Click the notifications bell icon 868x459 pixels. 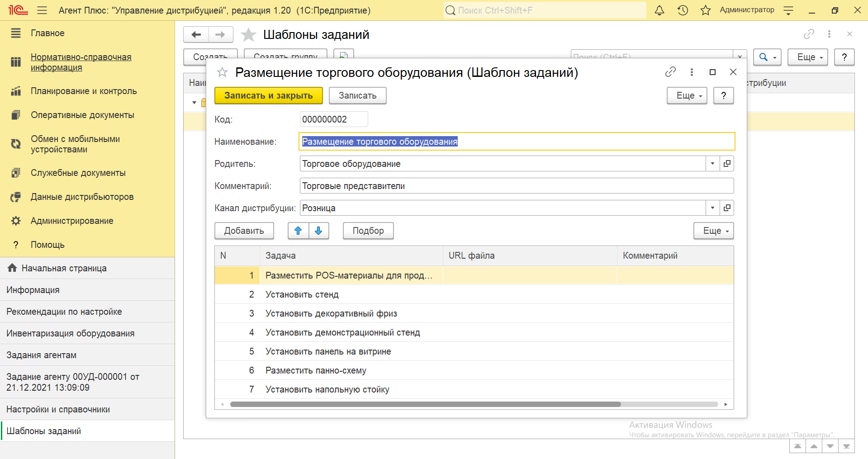659,10
